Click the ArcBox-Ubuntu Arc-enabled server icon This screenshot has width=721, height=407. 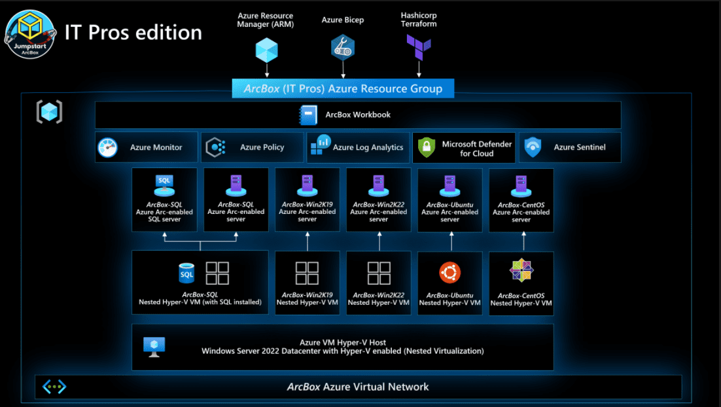coord(449,186)
